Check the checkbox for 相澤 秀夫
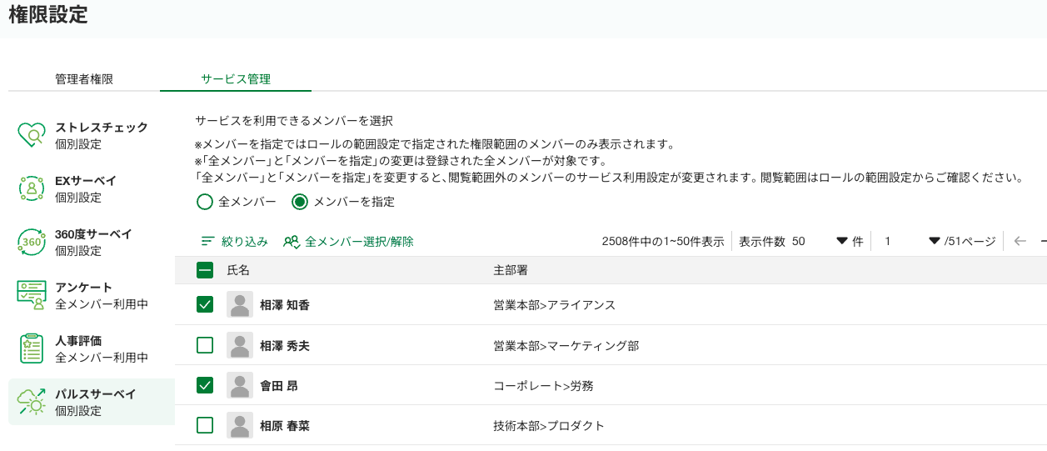This screenshot has height=451, width=1047. click(x=205, y=345)
